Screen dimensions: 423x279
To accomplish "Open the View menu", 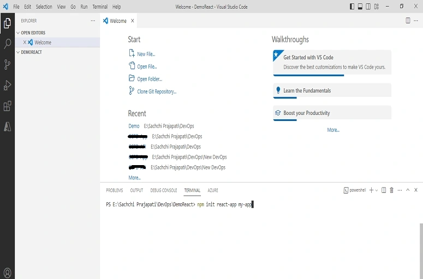I will pyautogui.click(x=61, y=7).
